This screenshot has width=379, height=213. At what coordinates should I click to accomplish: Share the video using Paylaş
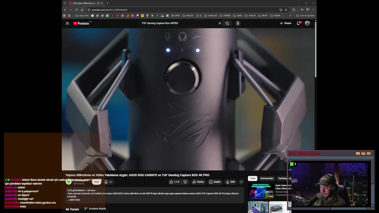tap(198, 182)
